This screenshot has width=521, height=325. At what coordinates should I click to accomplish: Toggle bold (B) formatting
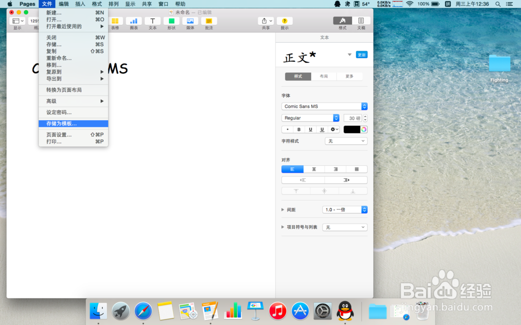(299, 129)
